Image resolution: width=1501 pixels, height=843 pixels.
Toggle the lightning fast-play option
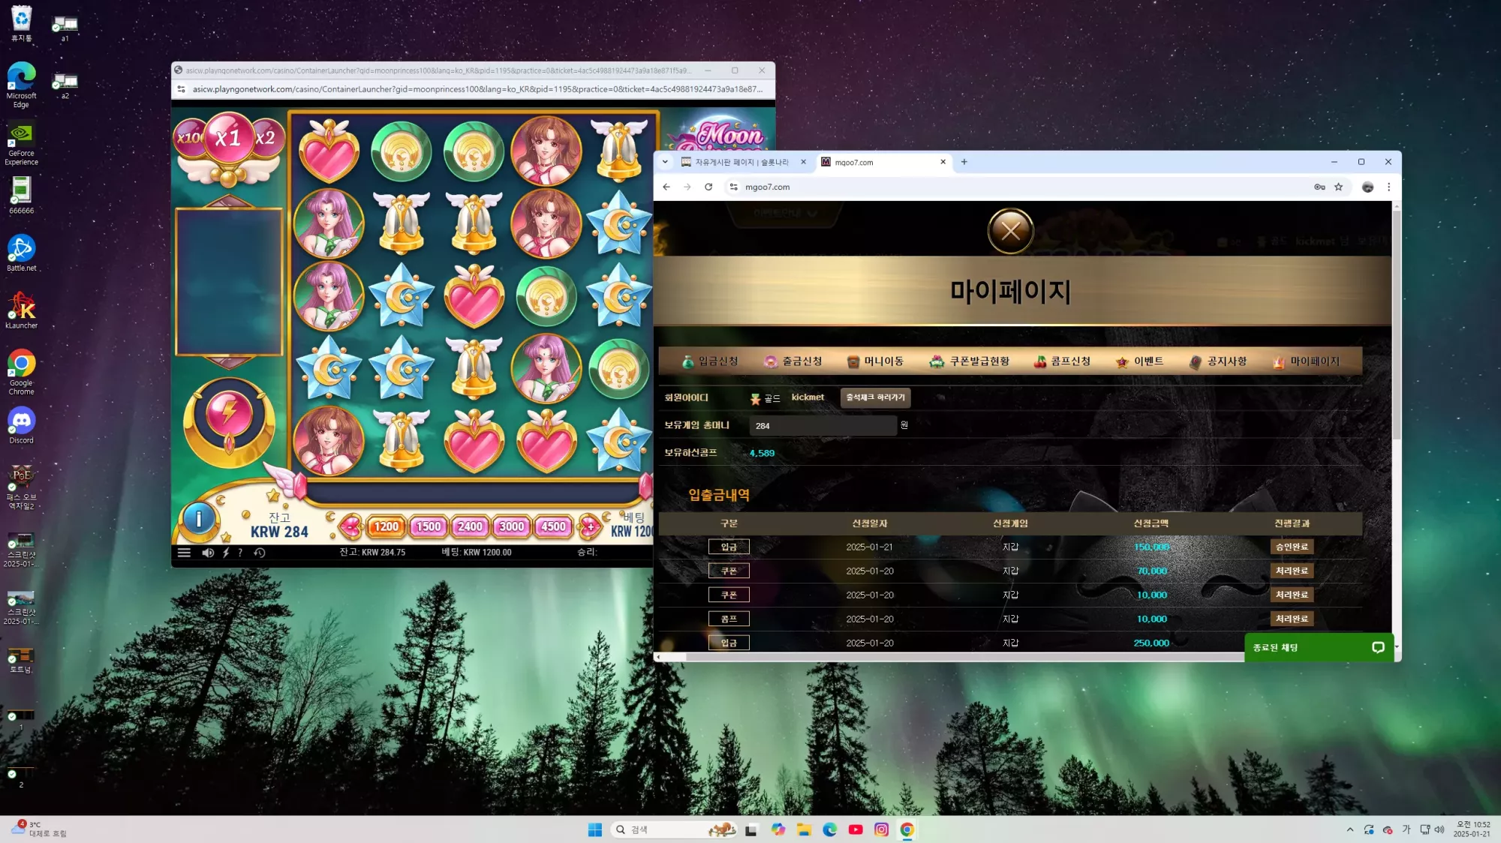(226, 553)
